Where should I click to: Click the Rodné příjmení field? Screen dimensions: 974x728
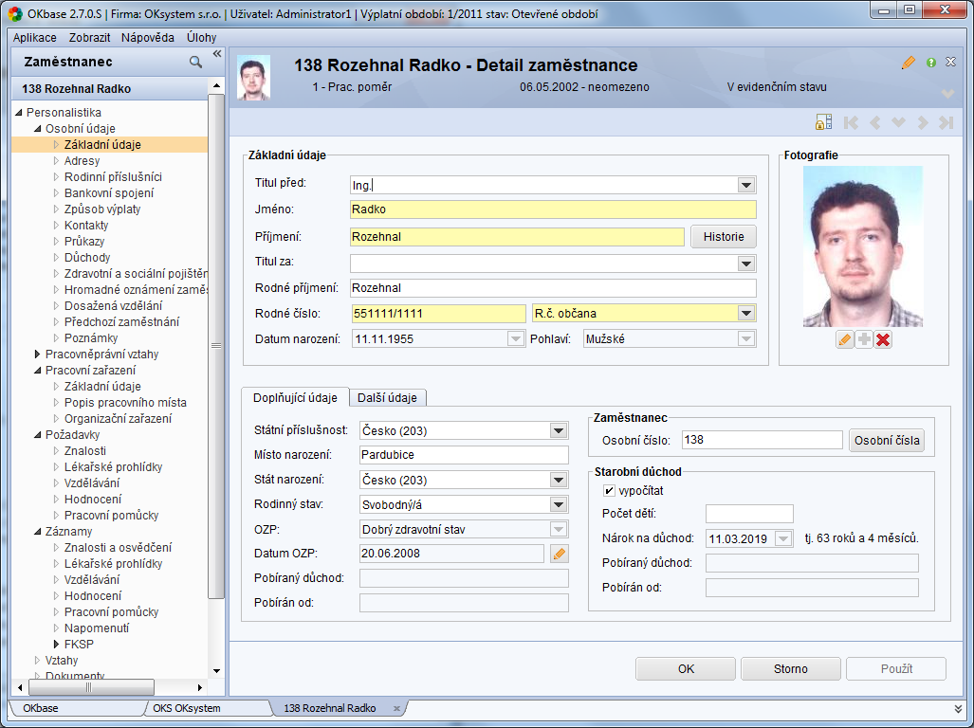point(553,288)
